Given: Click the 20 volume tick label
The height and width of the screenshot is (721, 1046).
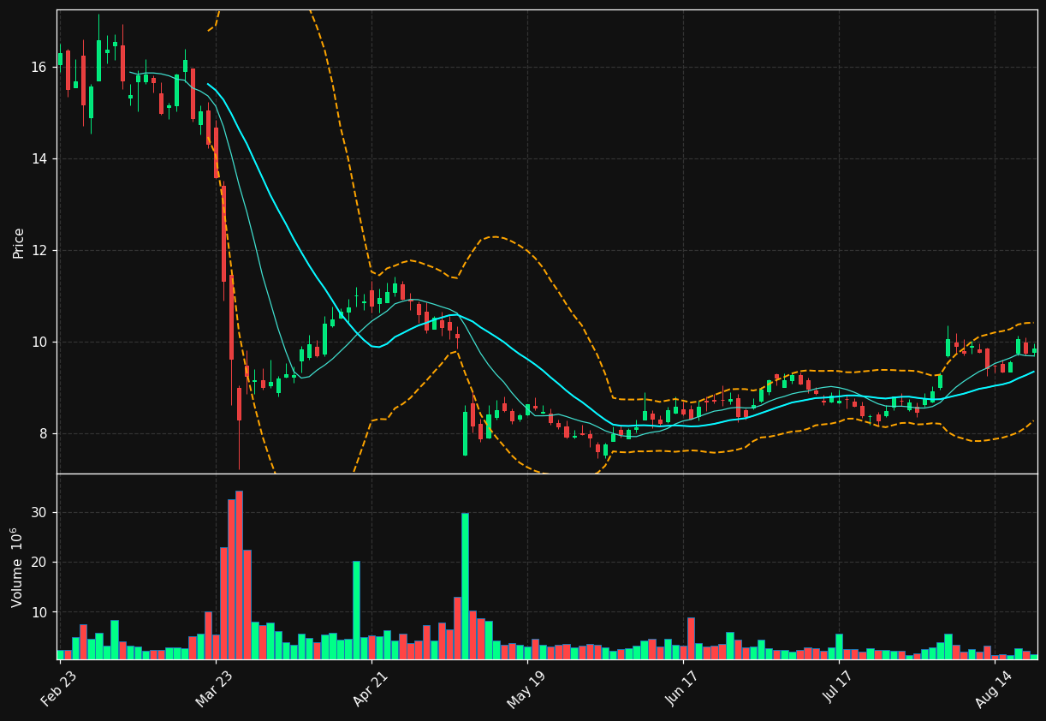Looking at the screenshot, I should [39, 563].
